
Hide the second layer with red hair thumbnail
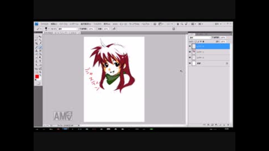coord(190,52)
